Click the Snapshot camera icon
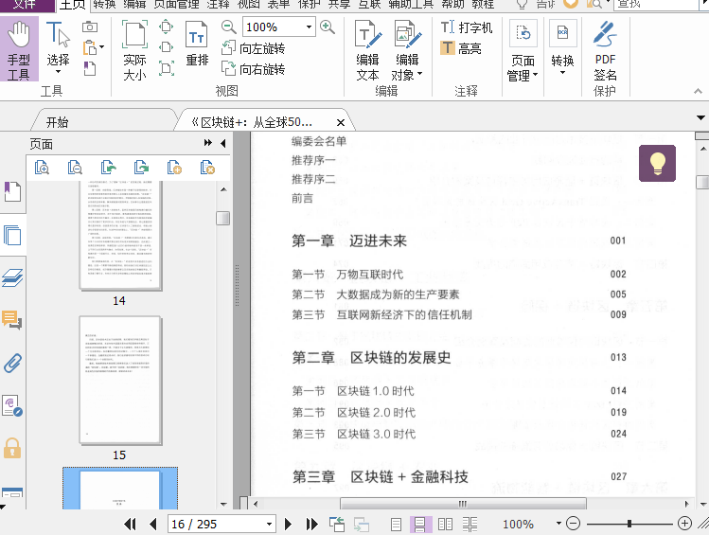709x535 pixels. [x=90, y=27]
